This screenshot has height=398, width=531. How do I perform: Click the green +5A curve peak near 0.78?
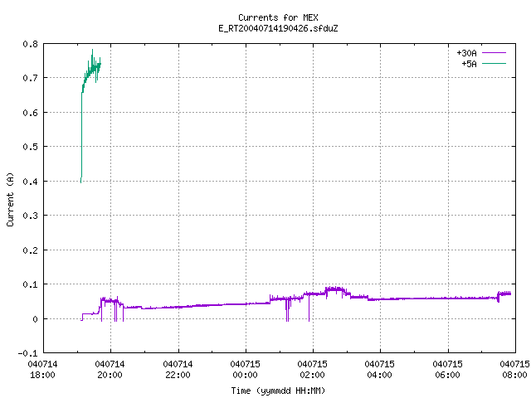(x=92, y=50)
